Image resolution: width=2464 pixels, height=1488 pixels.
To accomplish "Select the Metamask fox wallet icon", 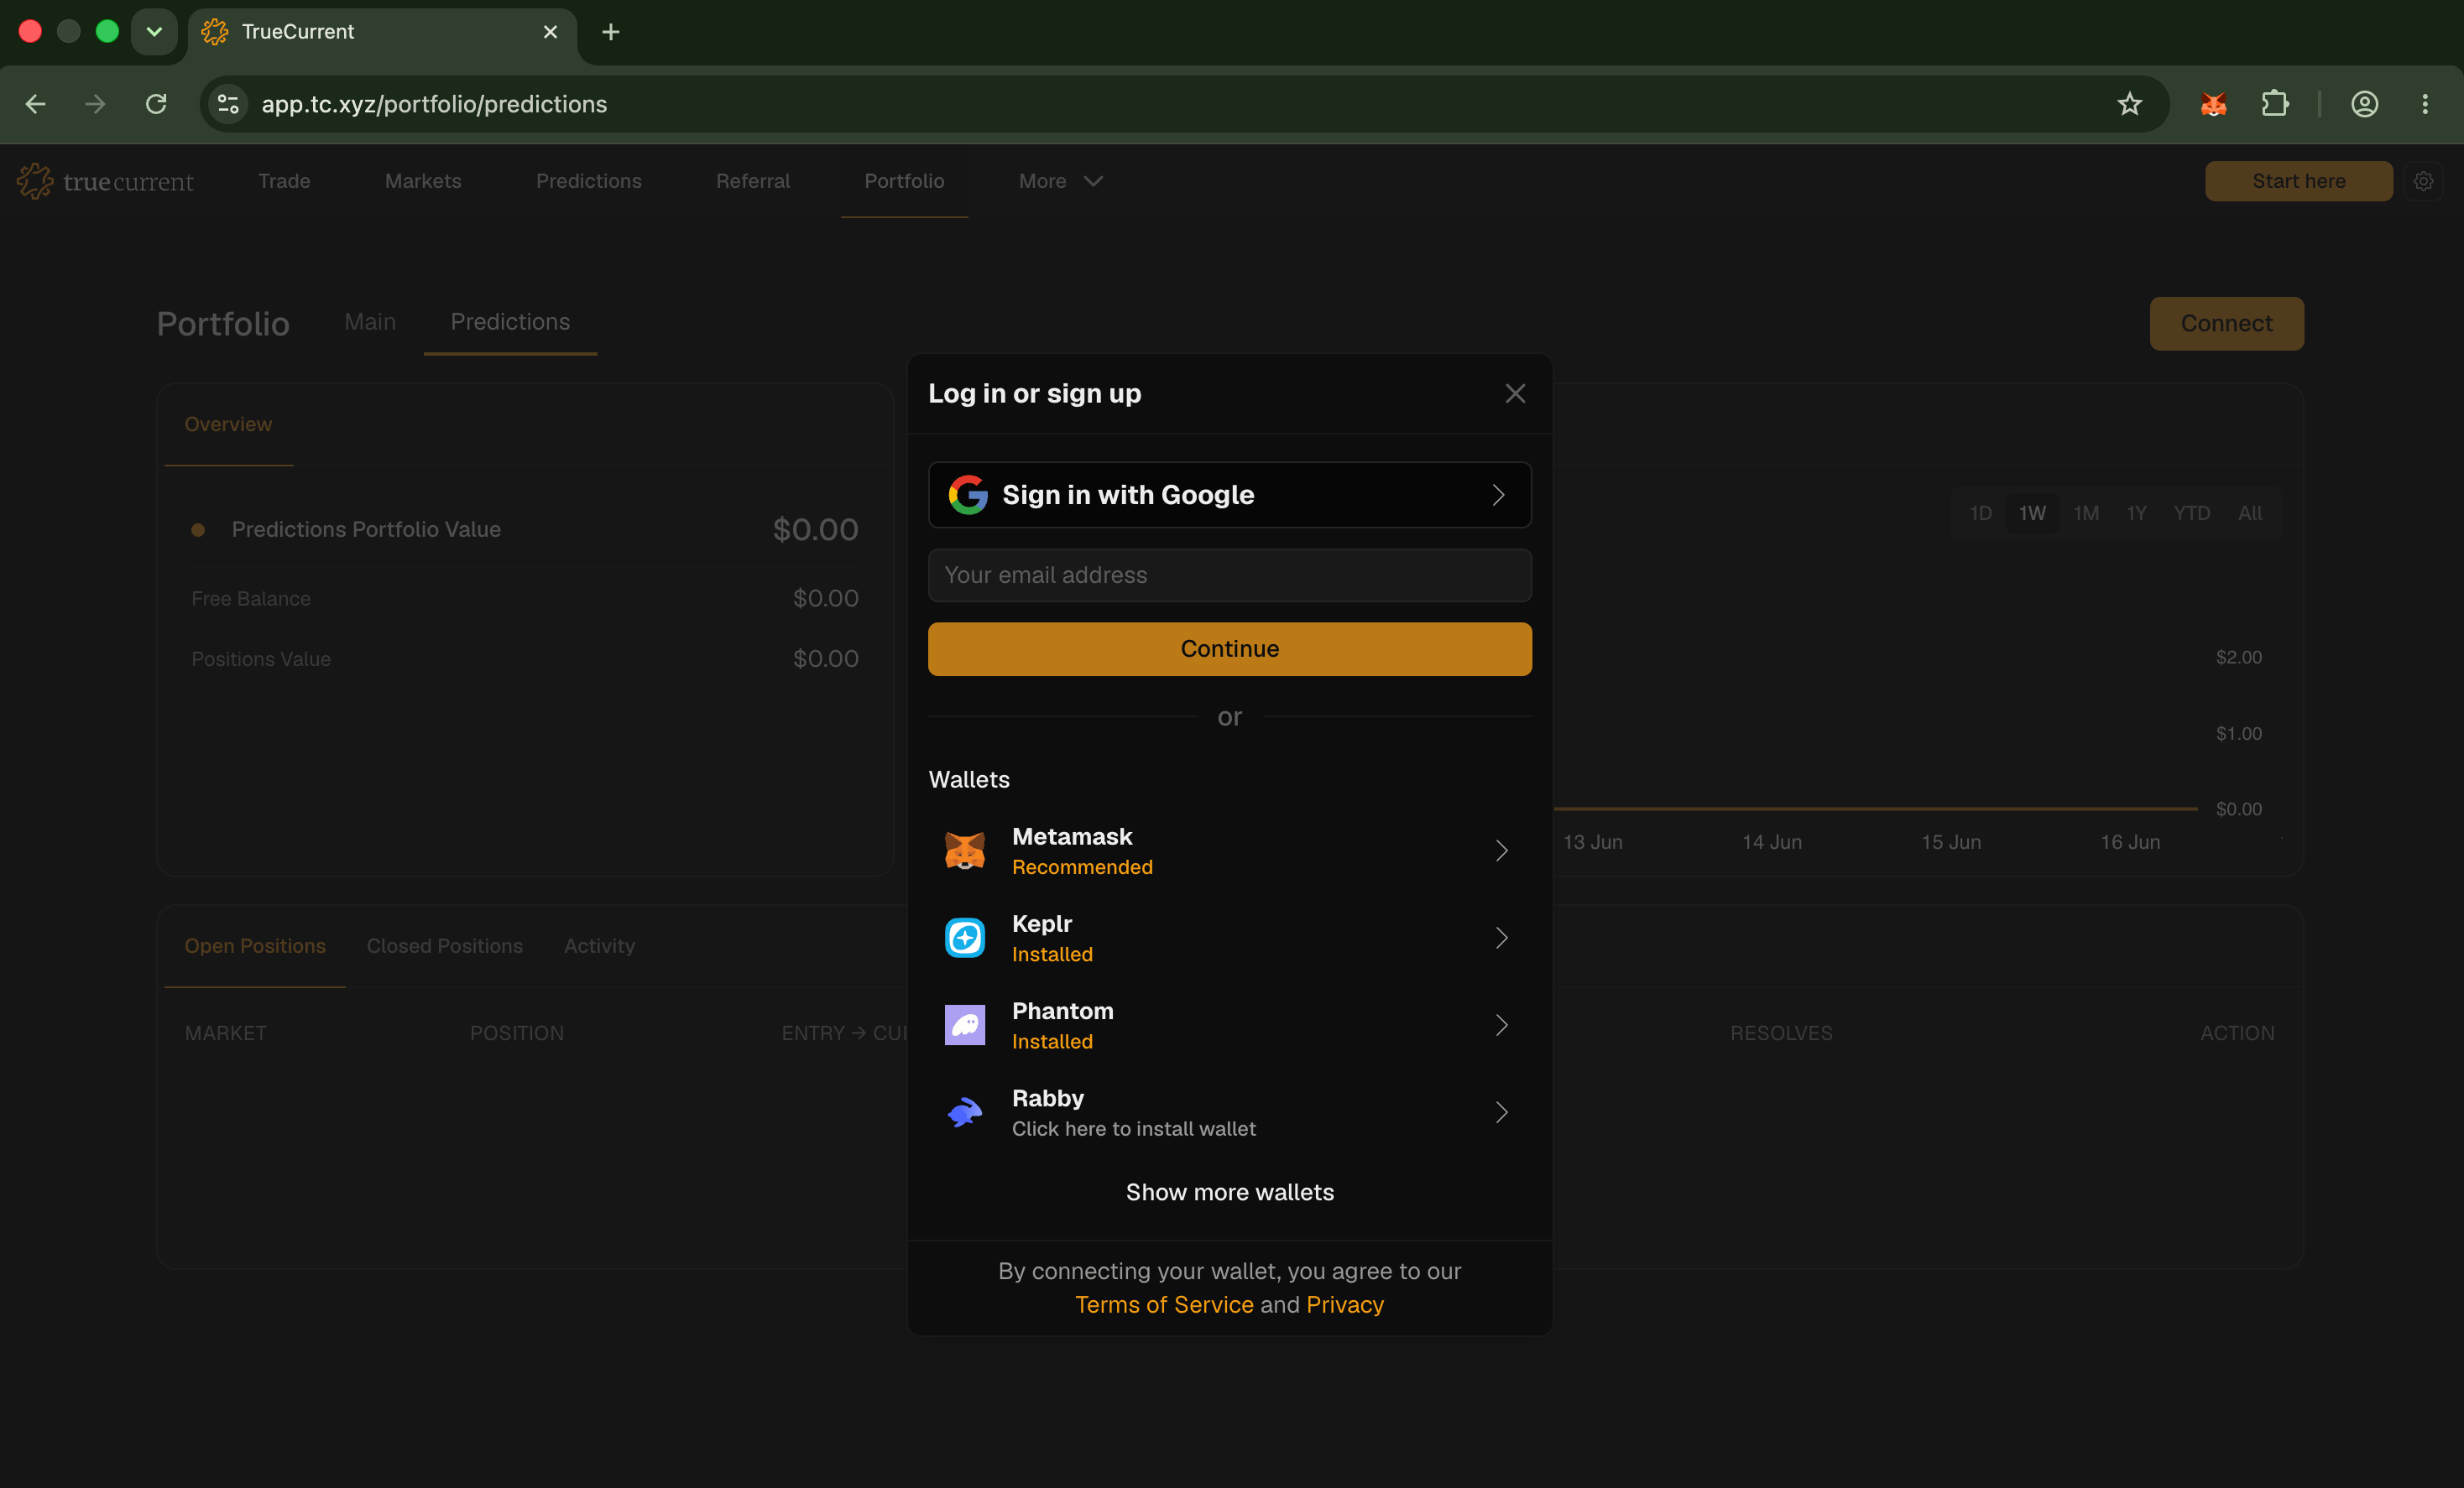I will click(x=965, y=851).
